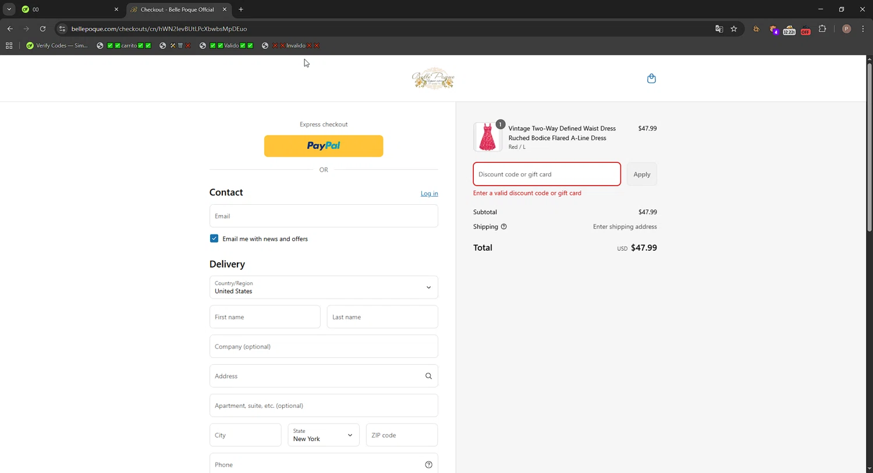Bookmark this page with the star
Viewport: 873px width, 473px height.
click(734, 29)
